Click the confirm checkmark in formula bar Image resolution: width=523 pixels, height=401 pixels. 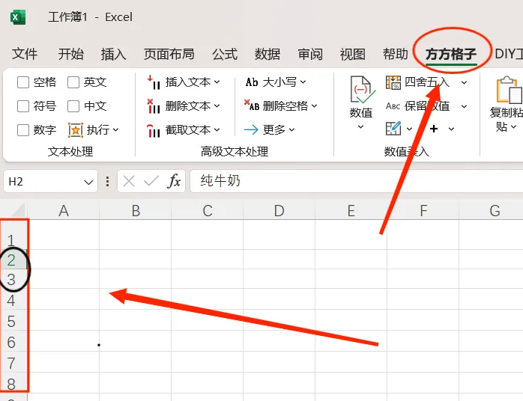pyautogui.click(x=151, y=181)
